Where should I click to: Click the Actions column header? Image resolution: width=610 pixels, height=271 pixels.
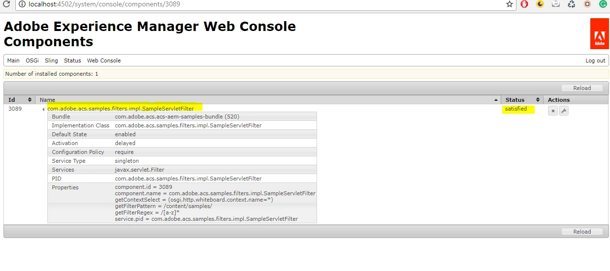559,100
